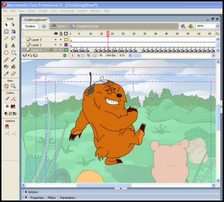Viewport: 224px width, 202px height.
Task: Open the zoom percentage dropdown
Action: pyautogui.click(x=218, y=26)
